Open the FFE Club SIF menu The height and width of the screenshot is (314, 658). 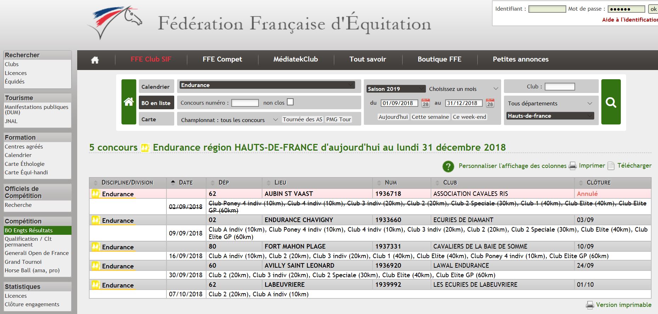[x=151, y=59]
